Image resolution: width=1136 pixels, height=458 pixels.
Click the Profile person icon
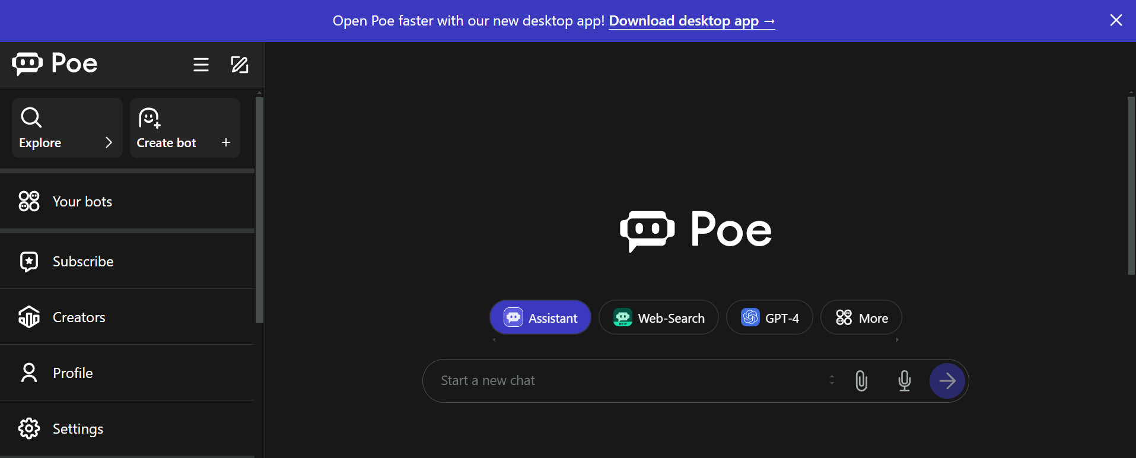[29, 373]
